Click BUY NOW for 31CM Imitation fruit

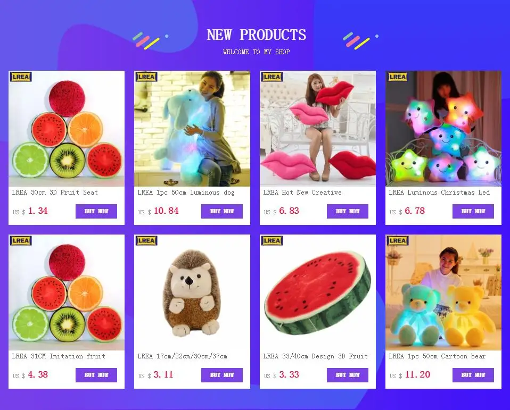pyautogui.click(x=96, y=375)
